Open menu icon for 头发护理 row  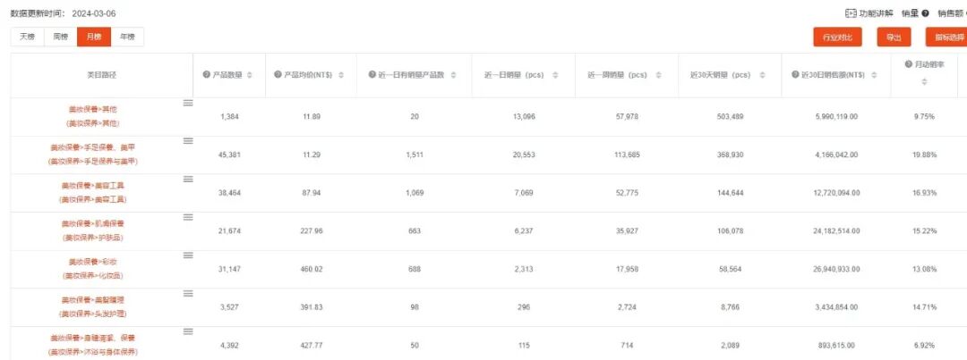click(188, 294)
